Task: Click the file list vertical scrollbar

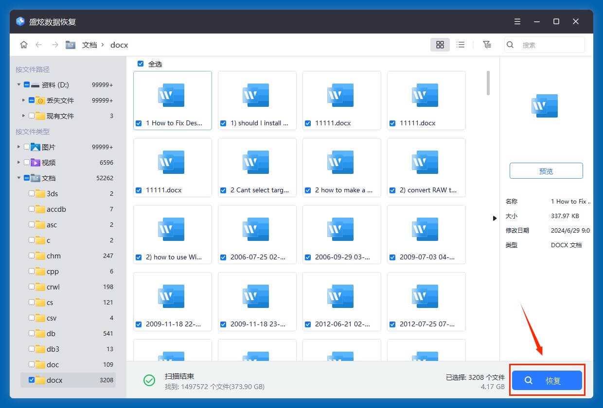Action: point(488,83)
